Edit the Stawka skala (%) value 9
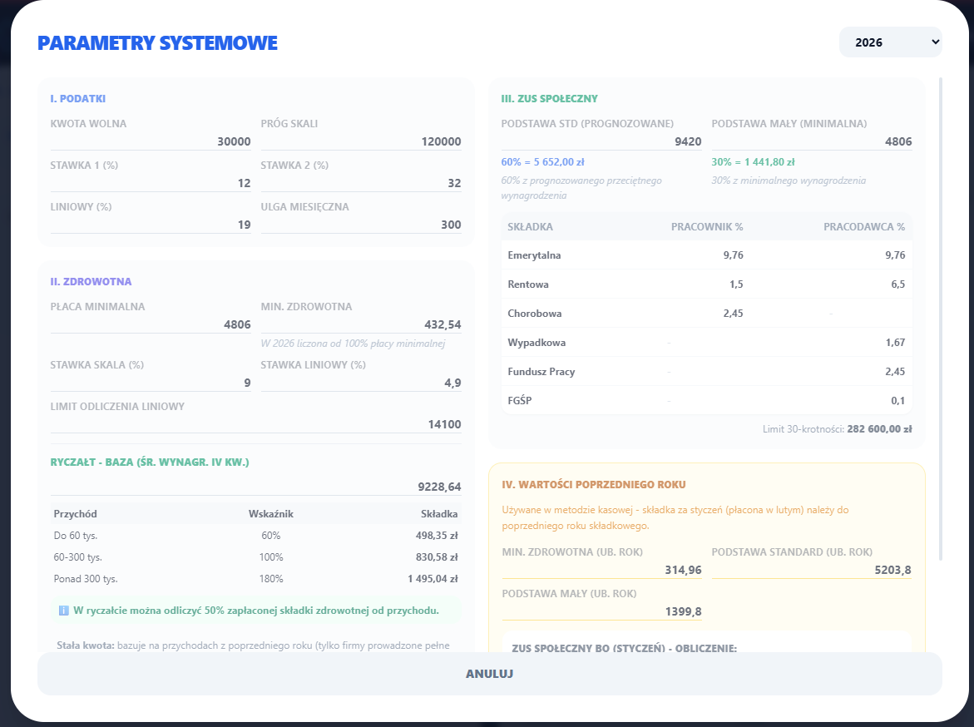This screenshot has width=974, height=727. pos(151,383)
